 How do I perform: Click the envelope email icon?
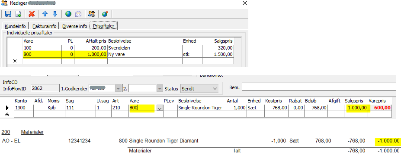click(x=78, y=14)
